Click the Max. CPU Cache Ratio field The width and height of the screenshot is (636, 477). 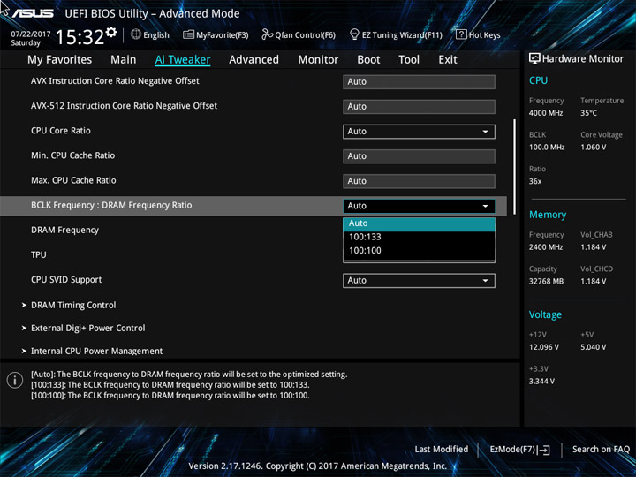[419, 181]
